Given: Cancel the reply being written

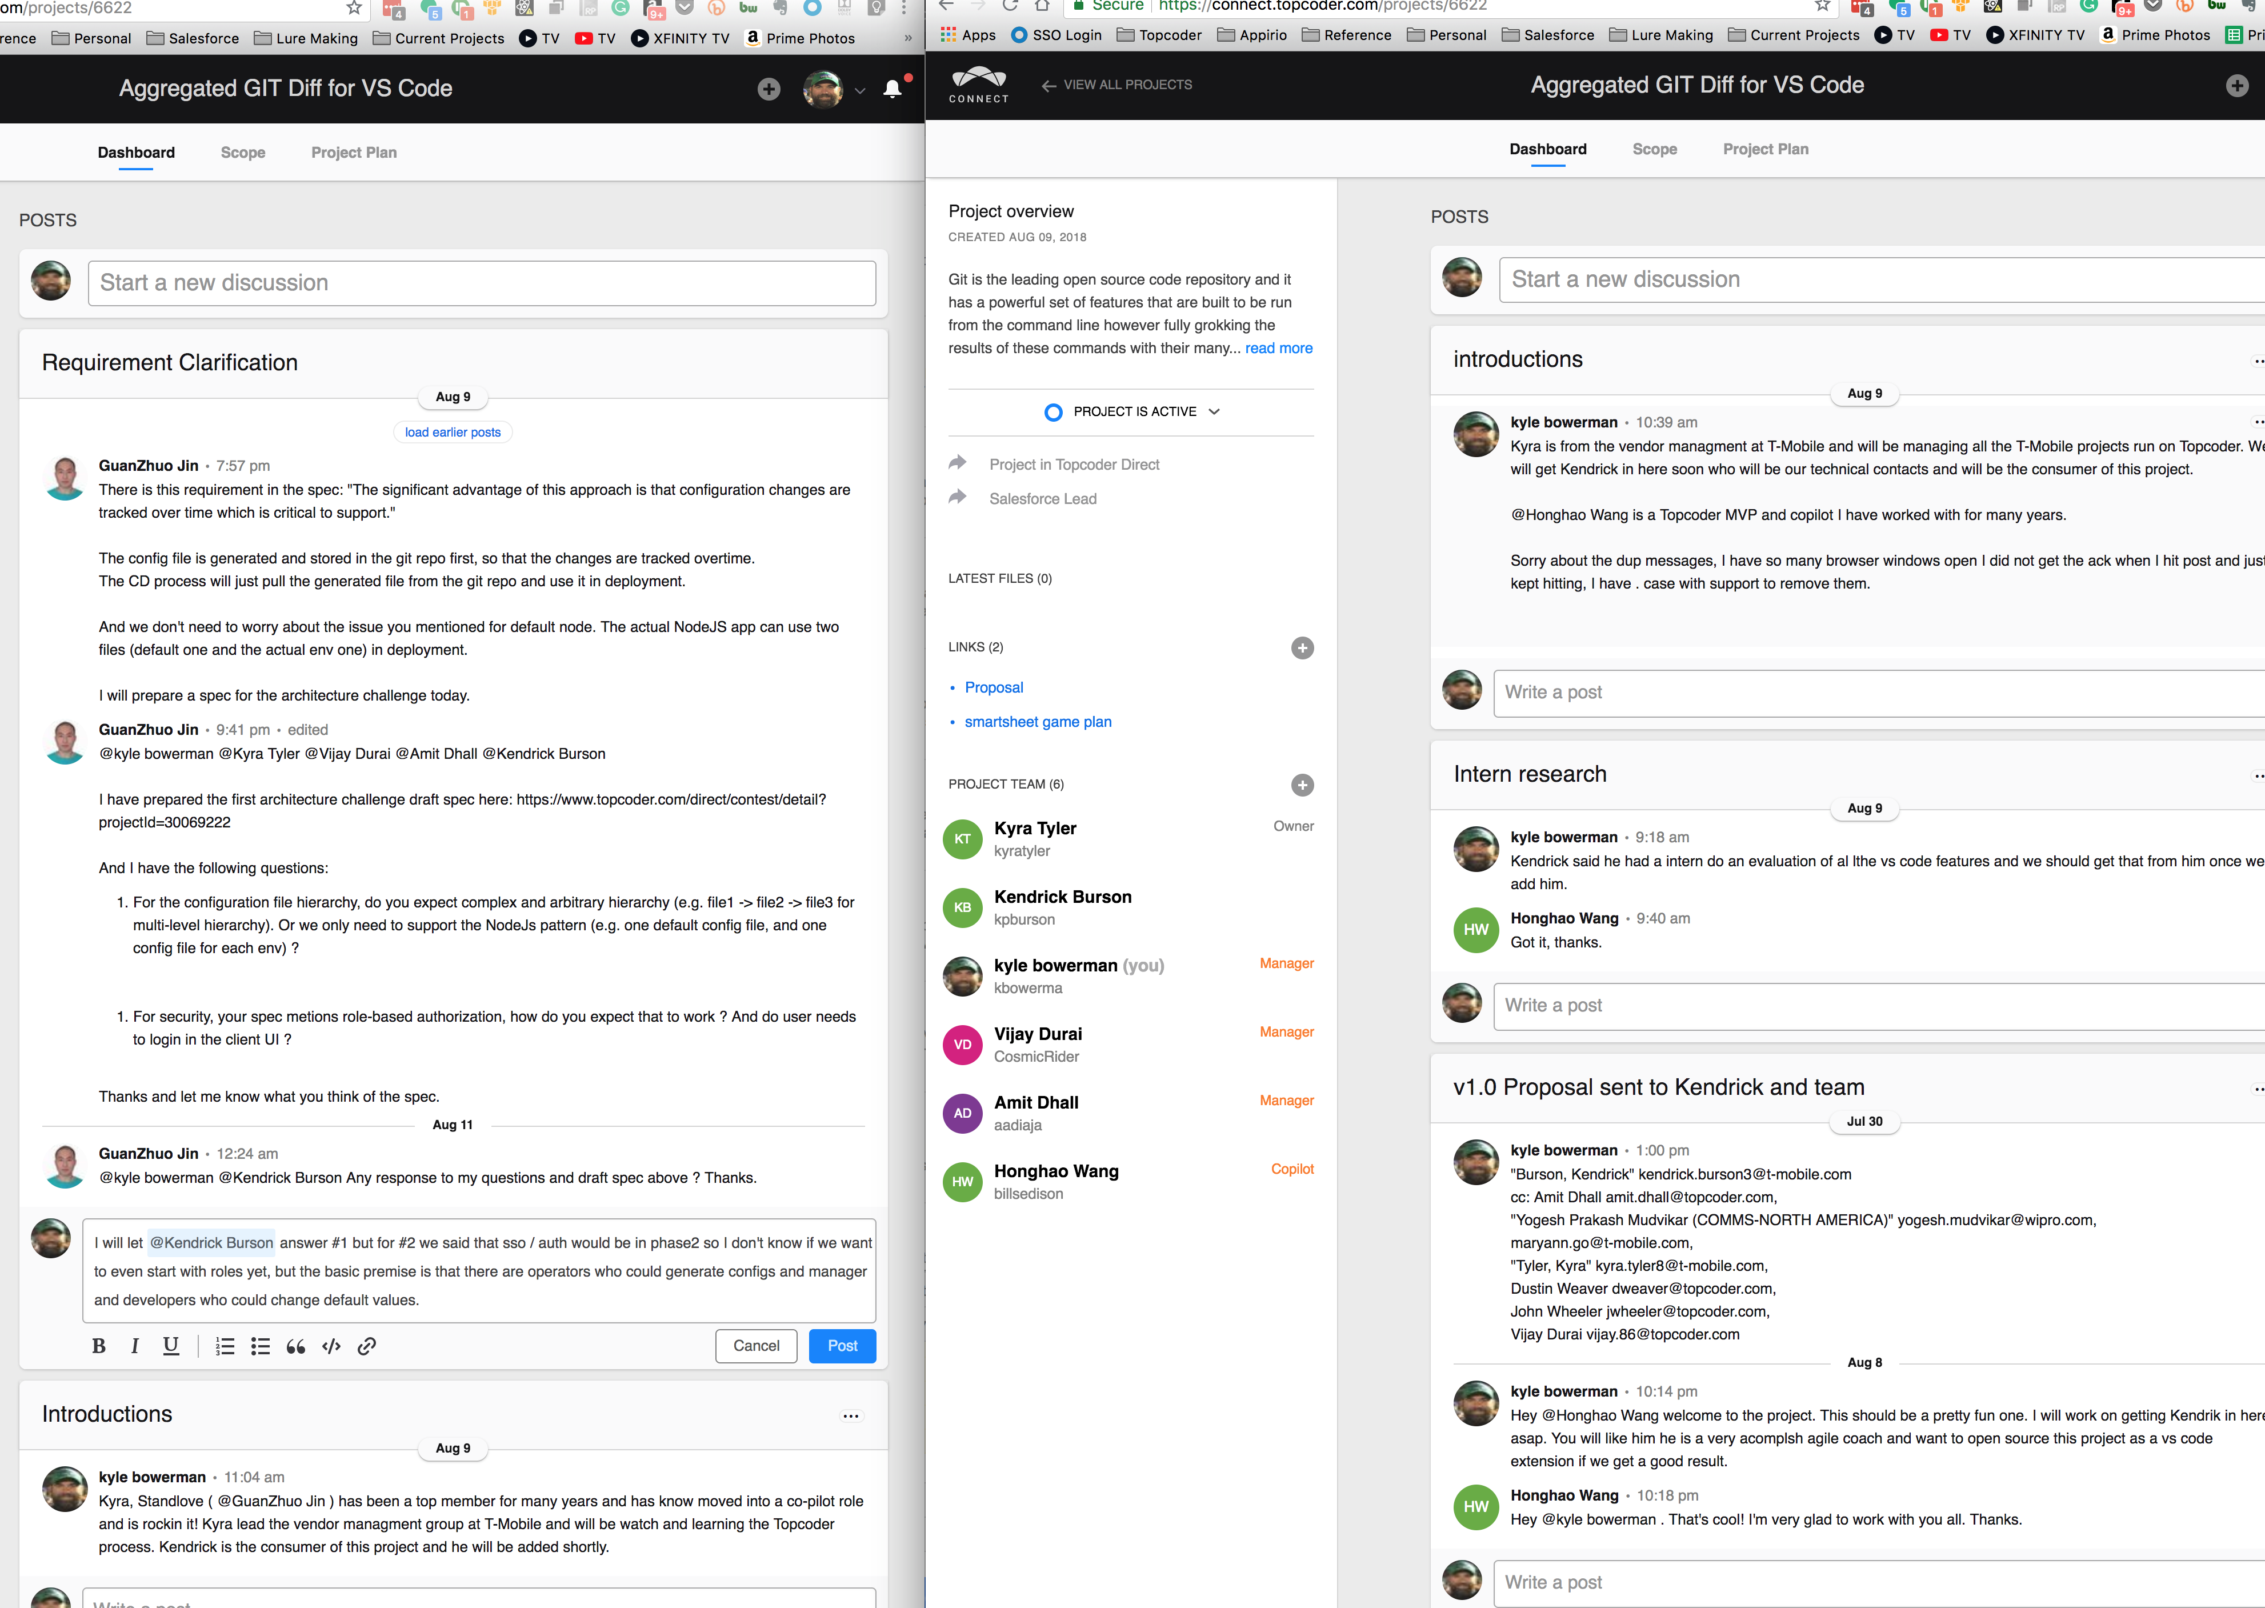Looking at the screenshot, I should tap(757, 1346).
